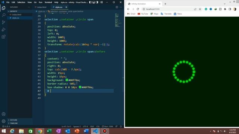Open the Run menu
The width and height of the screenshot is (239, 134).
(40, 2)
